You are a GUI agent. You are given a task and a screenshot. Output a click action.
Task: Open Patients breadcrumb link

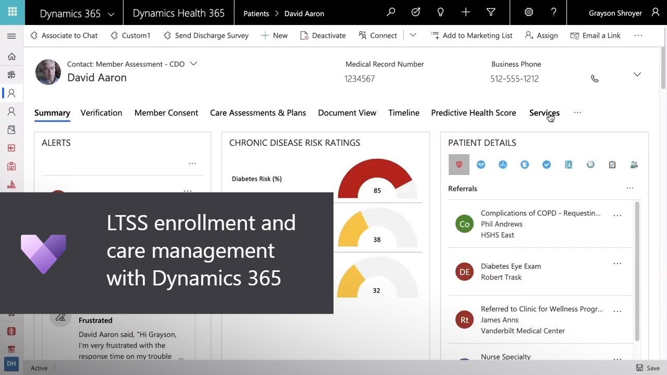point(256,14)
